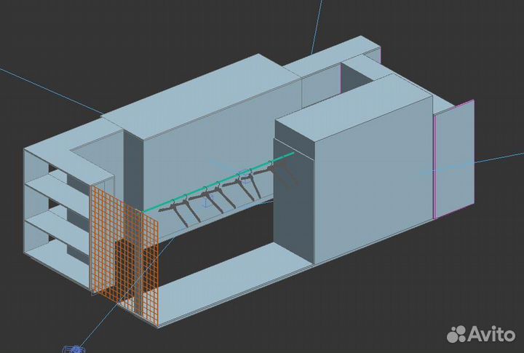Select the pink-outlined panel on right side
Viewport: 524px width, 353px height.
tap(453, 162)
